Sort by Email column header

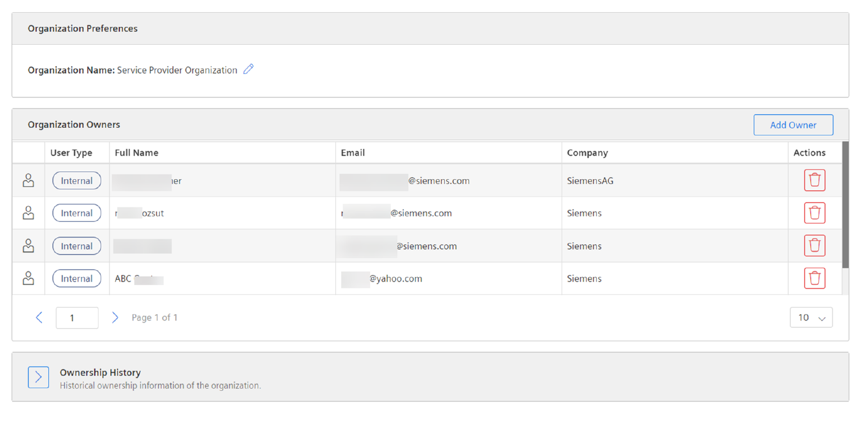(x=353, y=153)
